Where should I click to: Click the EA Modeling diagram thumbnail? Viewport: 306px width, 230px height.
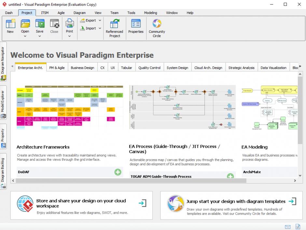[x=270, y=108]
